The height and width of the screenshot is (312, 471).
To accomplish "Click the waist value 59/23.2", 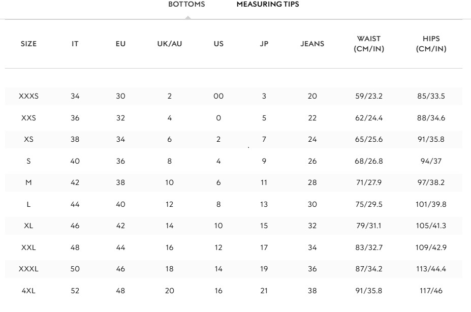I will pyautogui.click(x=368, y=97).
